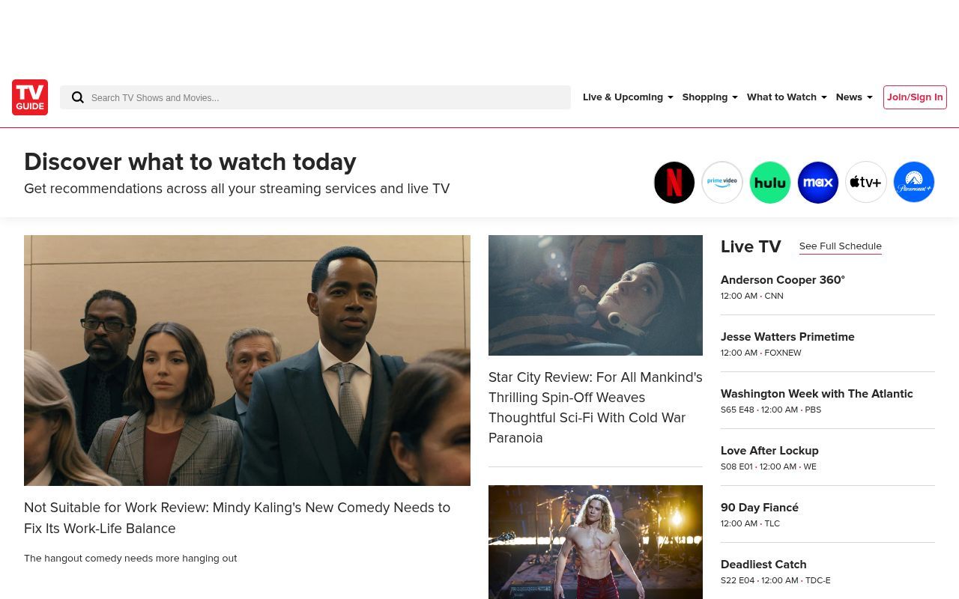Open the See Full Schedule link
Viewport: 959px width, 599px height.
[x=841, y=246]
